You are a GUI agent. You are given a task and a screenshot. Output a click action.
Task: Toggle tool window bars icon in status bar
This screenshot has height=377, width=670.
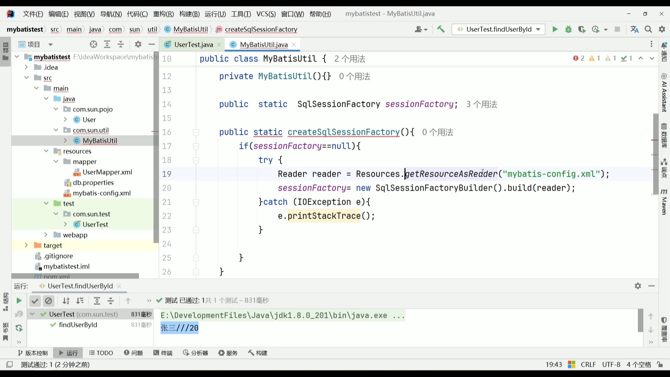point(9,364)
